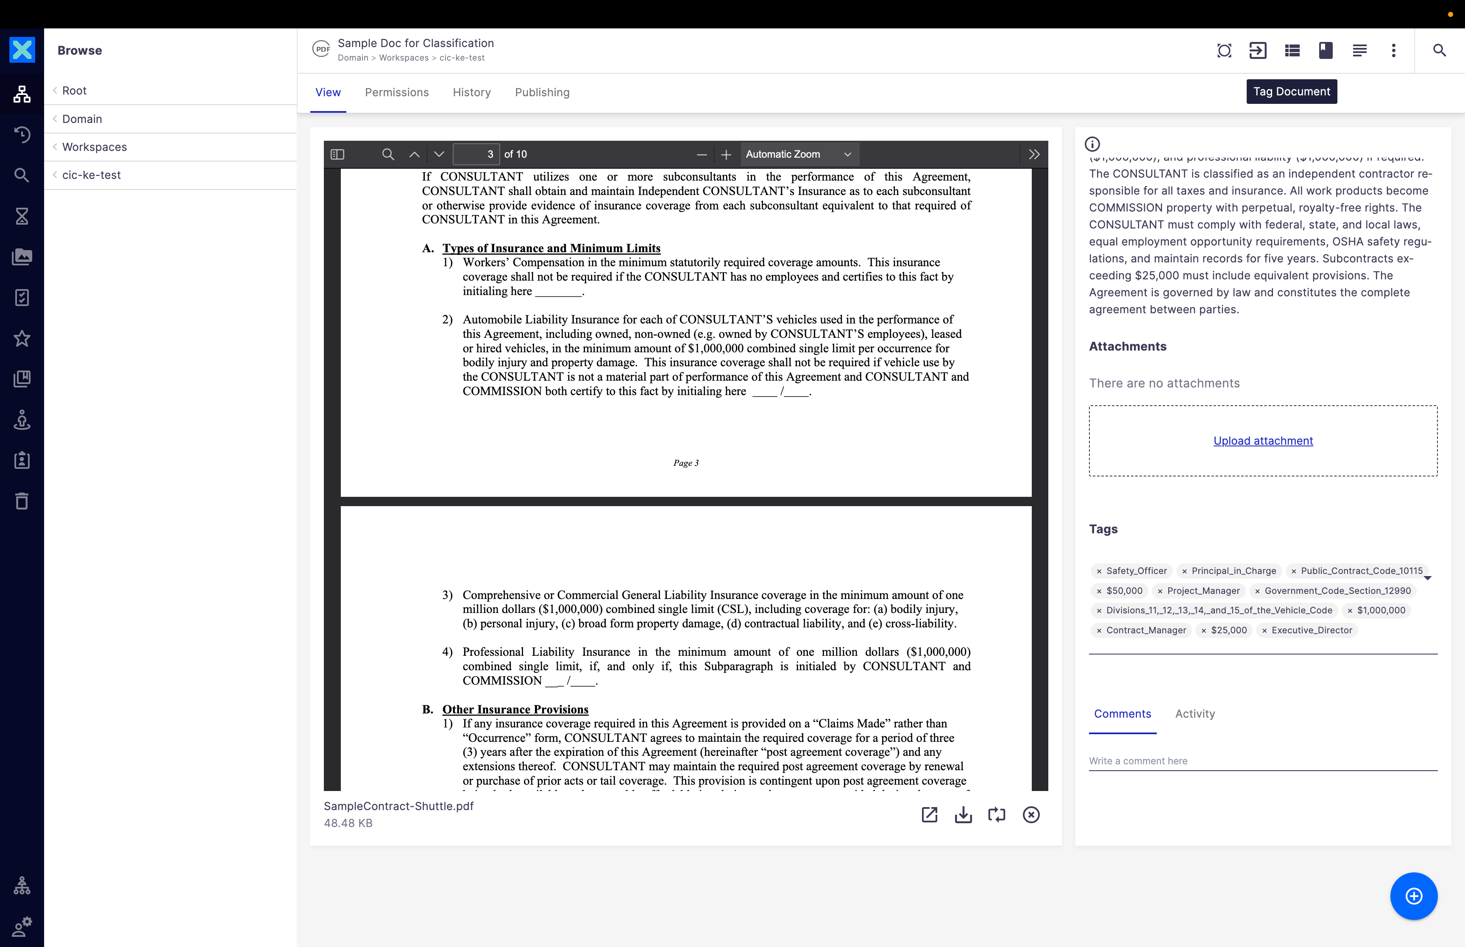1465x947 pixels.
Task: Toggle the PDF sidebar panel in the viewer
Action: tap(337, 154)
